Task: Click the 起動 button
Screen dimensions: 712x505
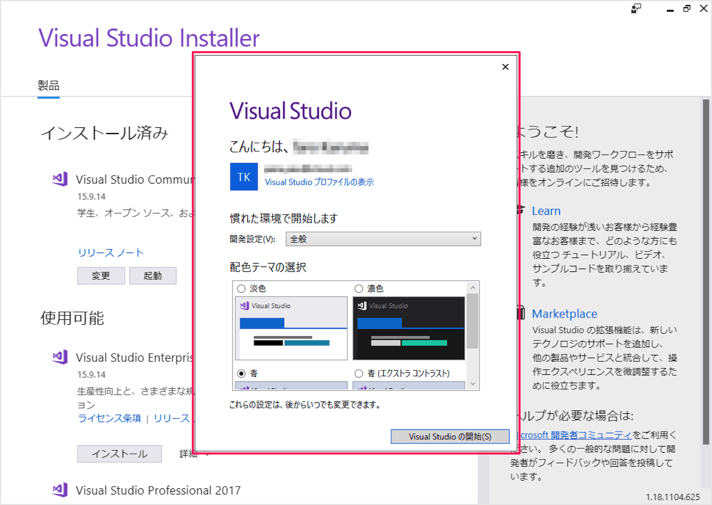Action: (x=152, y=275)
